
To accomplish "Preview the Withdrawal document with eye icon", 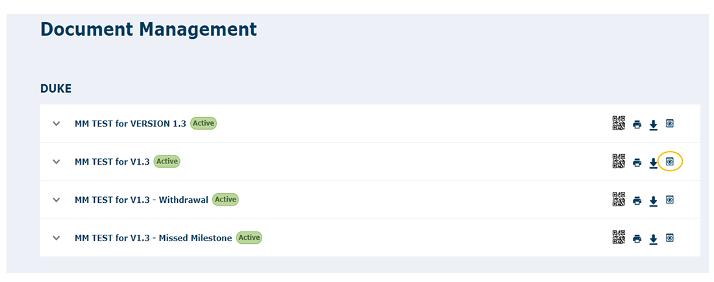I will pos(669,199).
